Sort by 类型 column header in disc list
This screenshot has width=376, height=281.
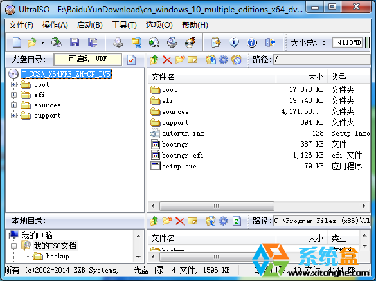[349, 77]
